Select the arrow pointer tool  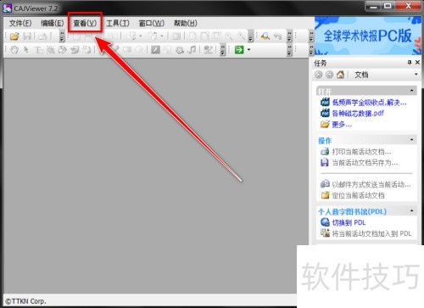[26, 50]
